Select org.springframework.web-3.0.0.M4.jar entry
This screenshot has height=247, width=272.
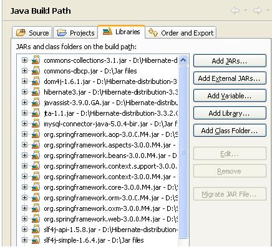click(111, 219)
